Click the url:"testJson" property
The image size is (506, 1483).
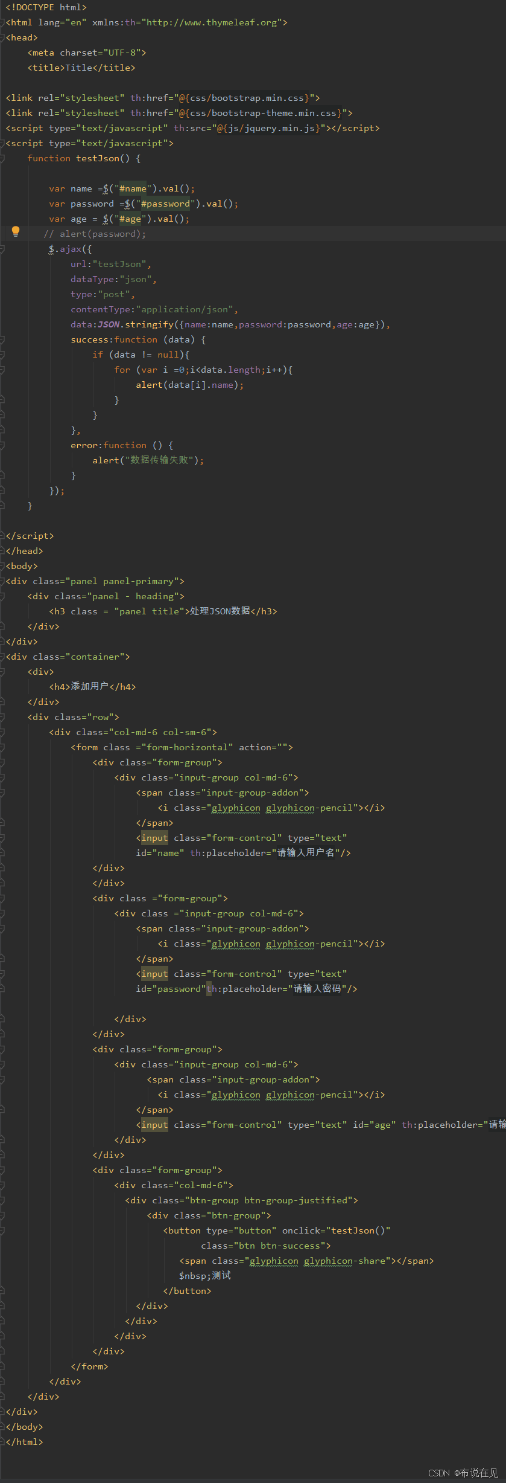click(x=111, y=264)
